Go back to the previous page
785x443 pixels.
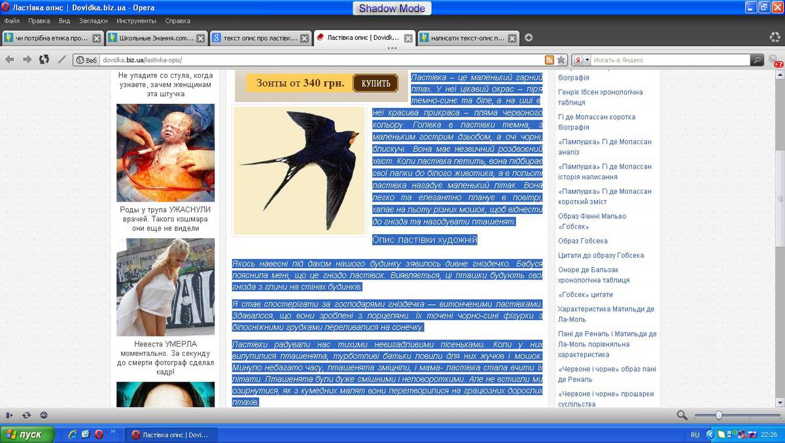[x=9, y=60]
